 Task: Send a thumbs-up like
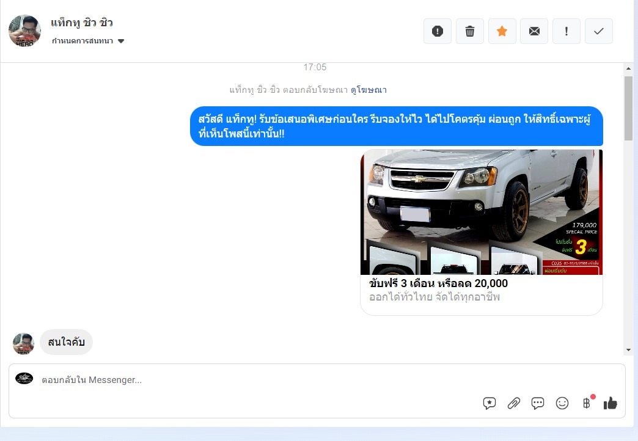pos(610,403)
